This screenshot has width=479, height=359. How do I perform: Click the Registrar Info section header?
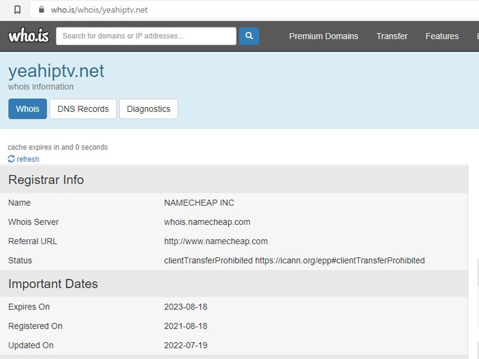click(234, 180)
